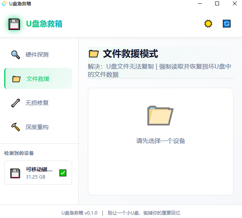Open the 深度重构 section
This screenshot has height=218, width=242.
(37, 127)
